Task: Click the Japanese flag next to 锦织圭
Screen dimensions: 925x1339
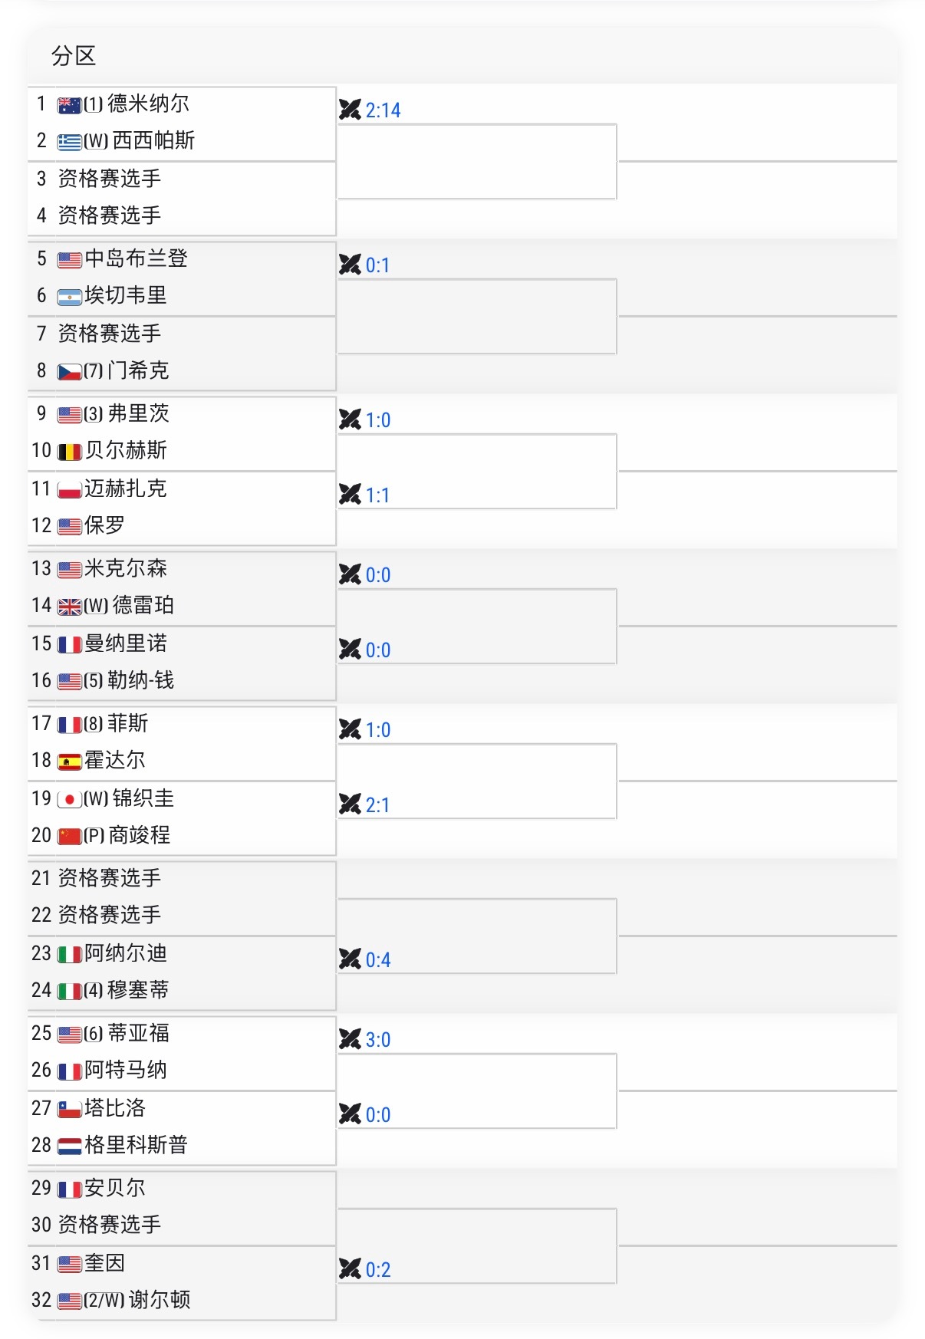Action: pyautogui.click(x=70, y=800)
